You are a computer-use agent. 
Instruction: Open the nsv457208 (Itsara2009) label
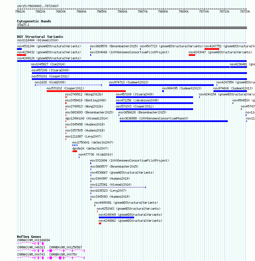click(50, 70)
